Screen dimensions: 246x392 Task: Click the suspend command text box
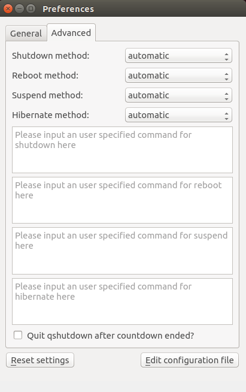point(122,251)
